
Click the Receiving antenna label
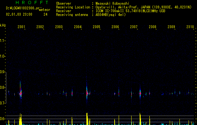[72, 15]
